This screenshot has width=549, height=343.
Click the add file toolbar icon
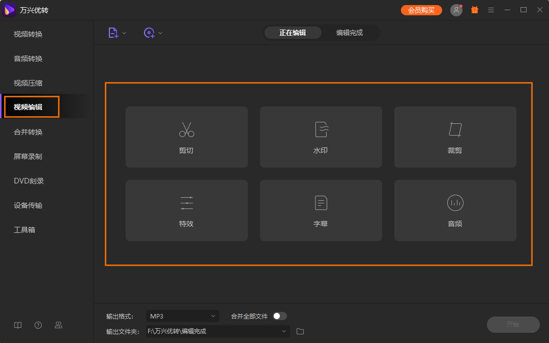[x=113, y=32]
